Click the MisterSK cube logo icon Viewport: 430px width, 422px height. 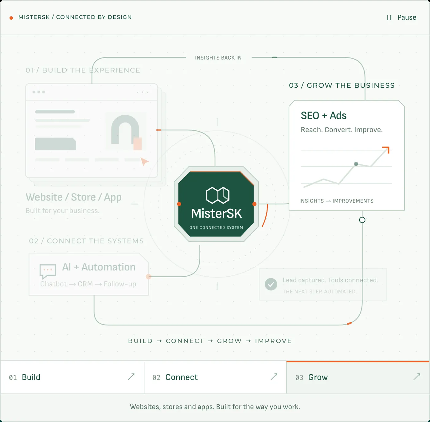tap(218, 195)
